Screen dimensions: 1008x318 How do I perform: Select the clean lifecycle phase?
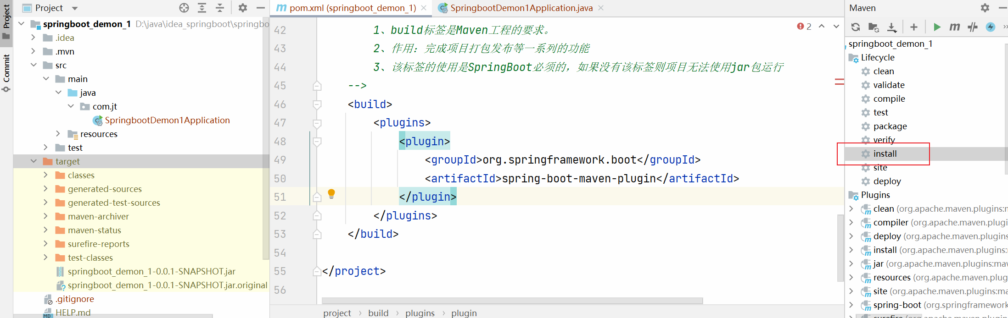(x=884, y=71)
